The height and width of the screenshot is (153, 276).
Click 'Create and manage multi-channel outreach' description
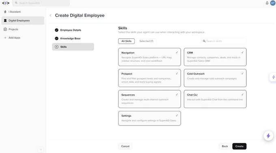[x=145, y=101]
